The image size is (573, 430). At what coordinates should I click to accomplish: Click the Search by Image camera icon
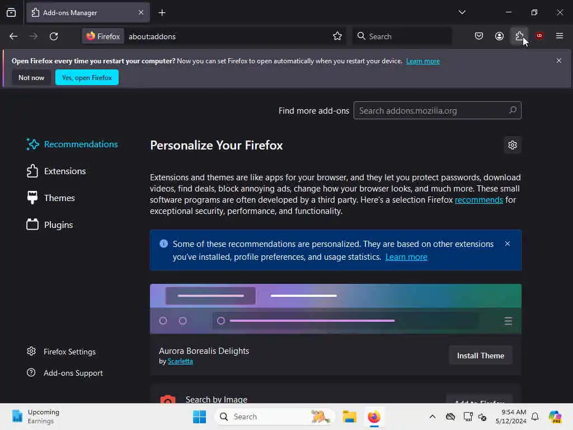[168, 400]
